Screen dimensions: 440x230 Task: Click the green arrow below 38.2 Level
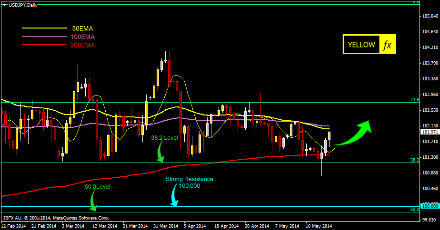pyautogui.click(x=161, y=154)
